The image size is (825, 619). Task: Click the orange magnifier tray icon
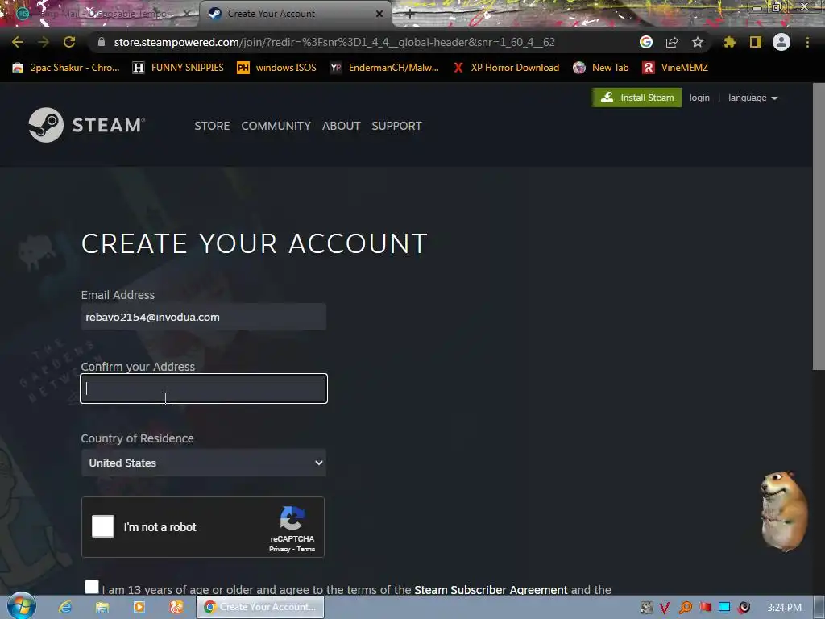click(685, 608)
